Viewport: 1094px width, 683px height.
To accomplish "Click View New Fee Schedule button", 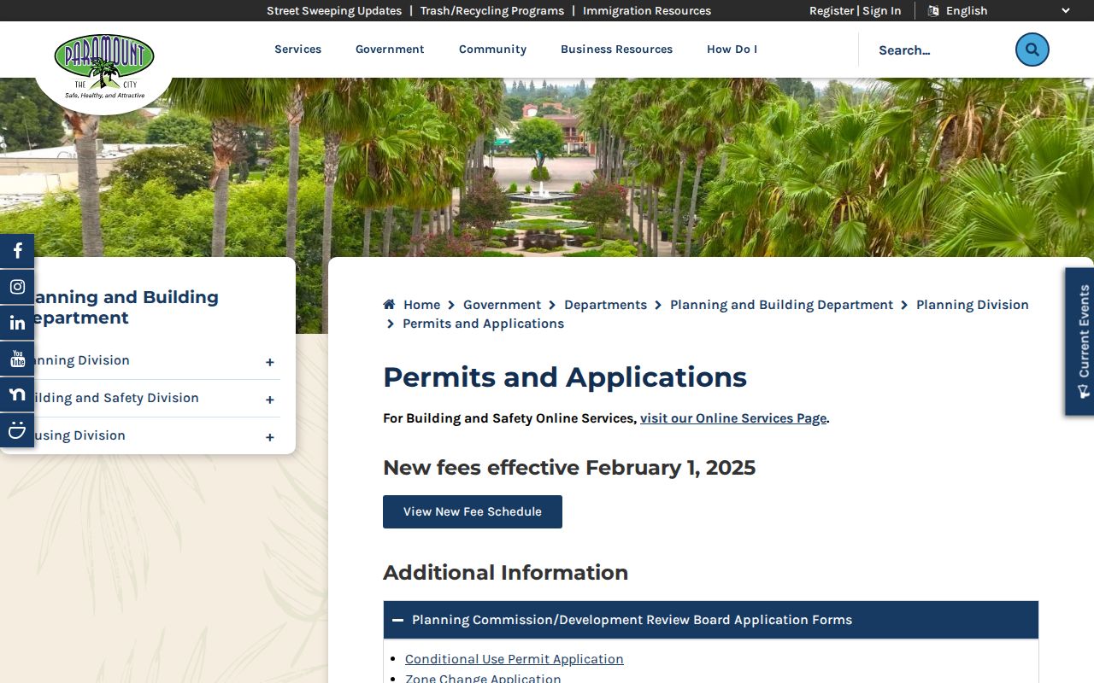I will 473,511.
